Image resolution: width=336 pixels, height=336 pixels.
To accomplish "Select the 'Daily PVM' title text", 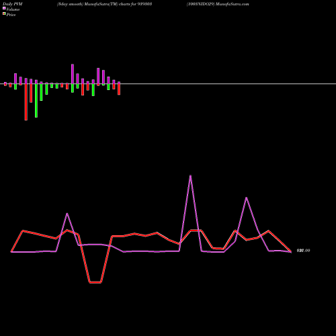I will pos(13,4).
